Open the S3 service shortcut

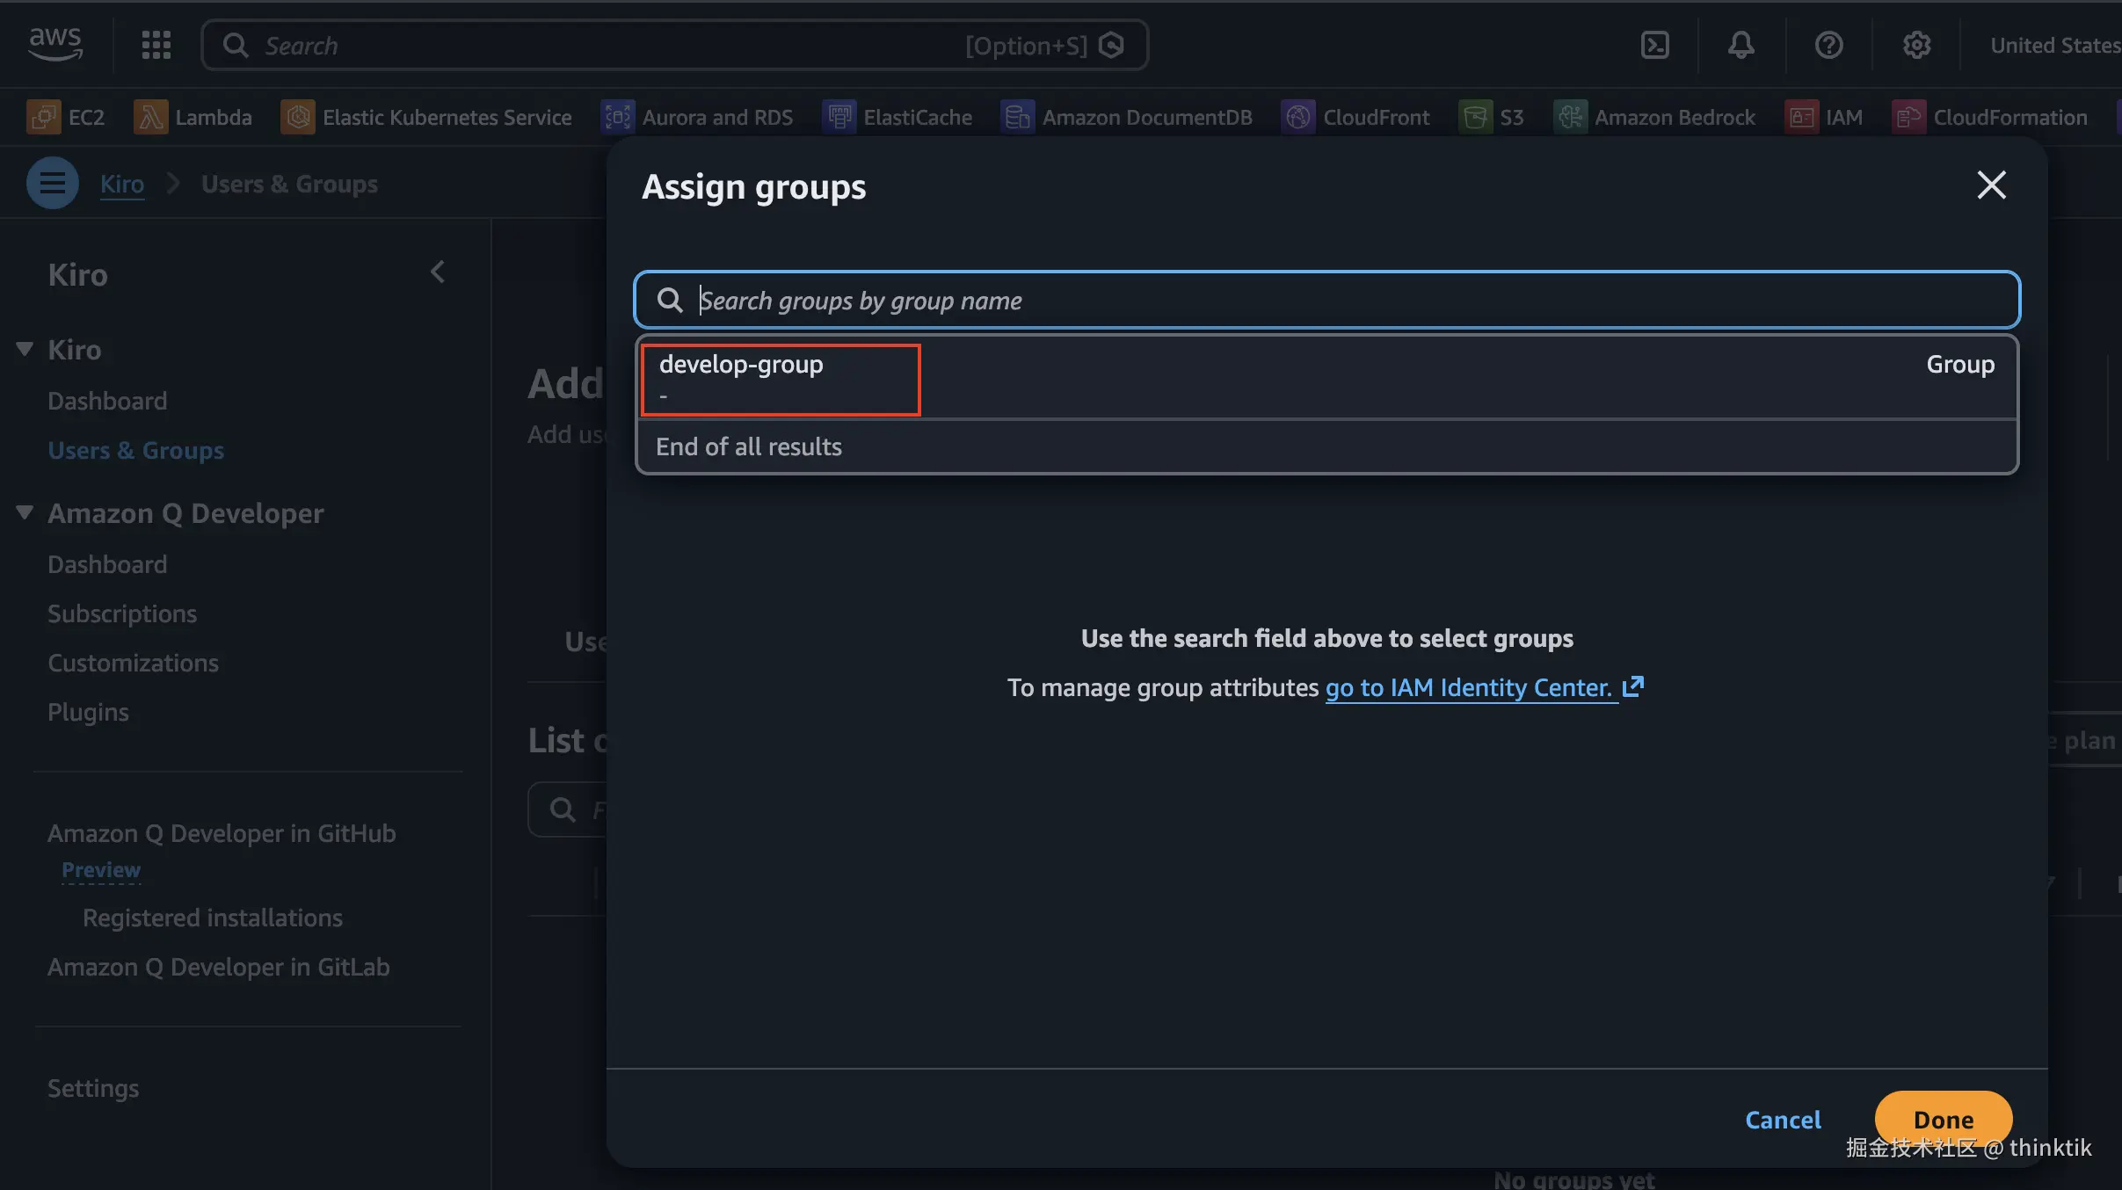coord(1492,117)
